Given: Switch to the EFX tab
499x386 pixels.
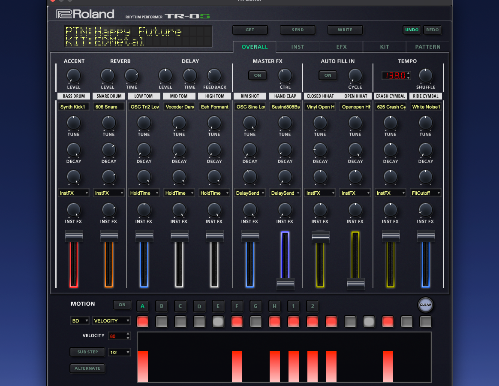Looking at the screenshot, I should [341, 47].
